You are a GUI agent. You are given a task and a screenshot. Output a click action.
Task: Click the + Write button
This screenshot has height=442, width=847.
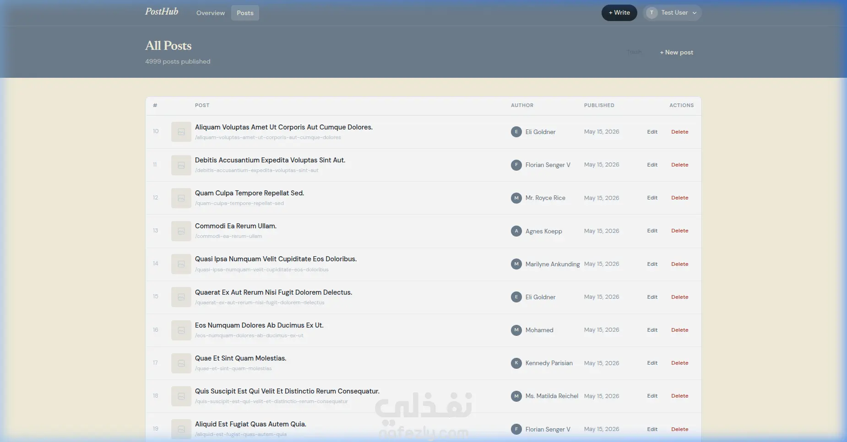(x=619, y=13)
